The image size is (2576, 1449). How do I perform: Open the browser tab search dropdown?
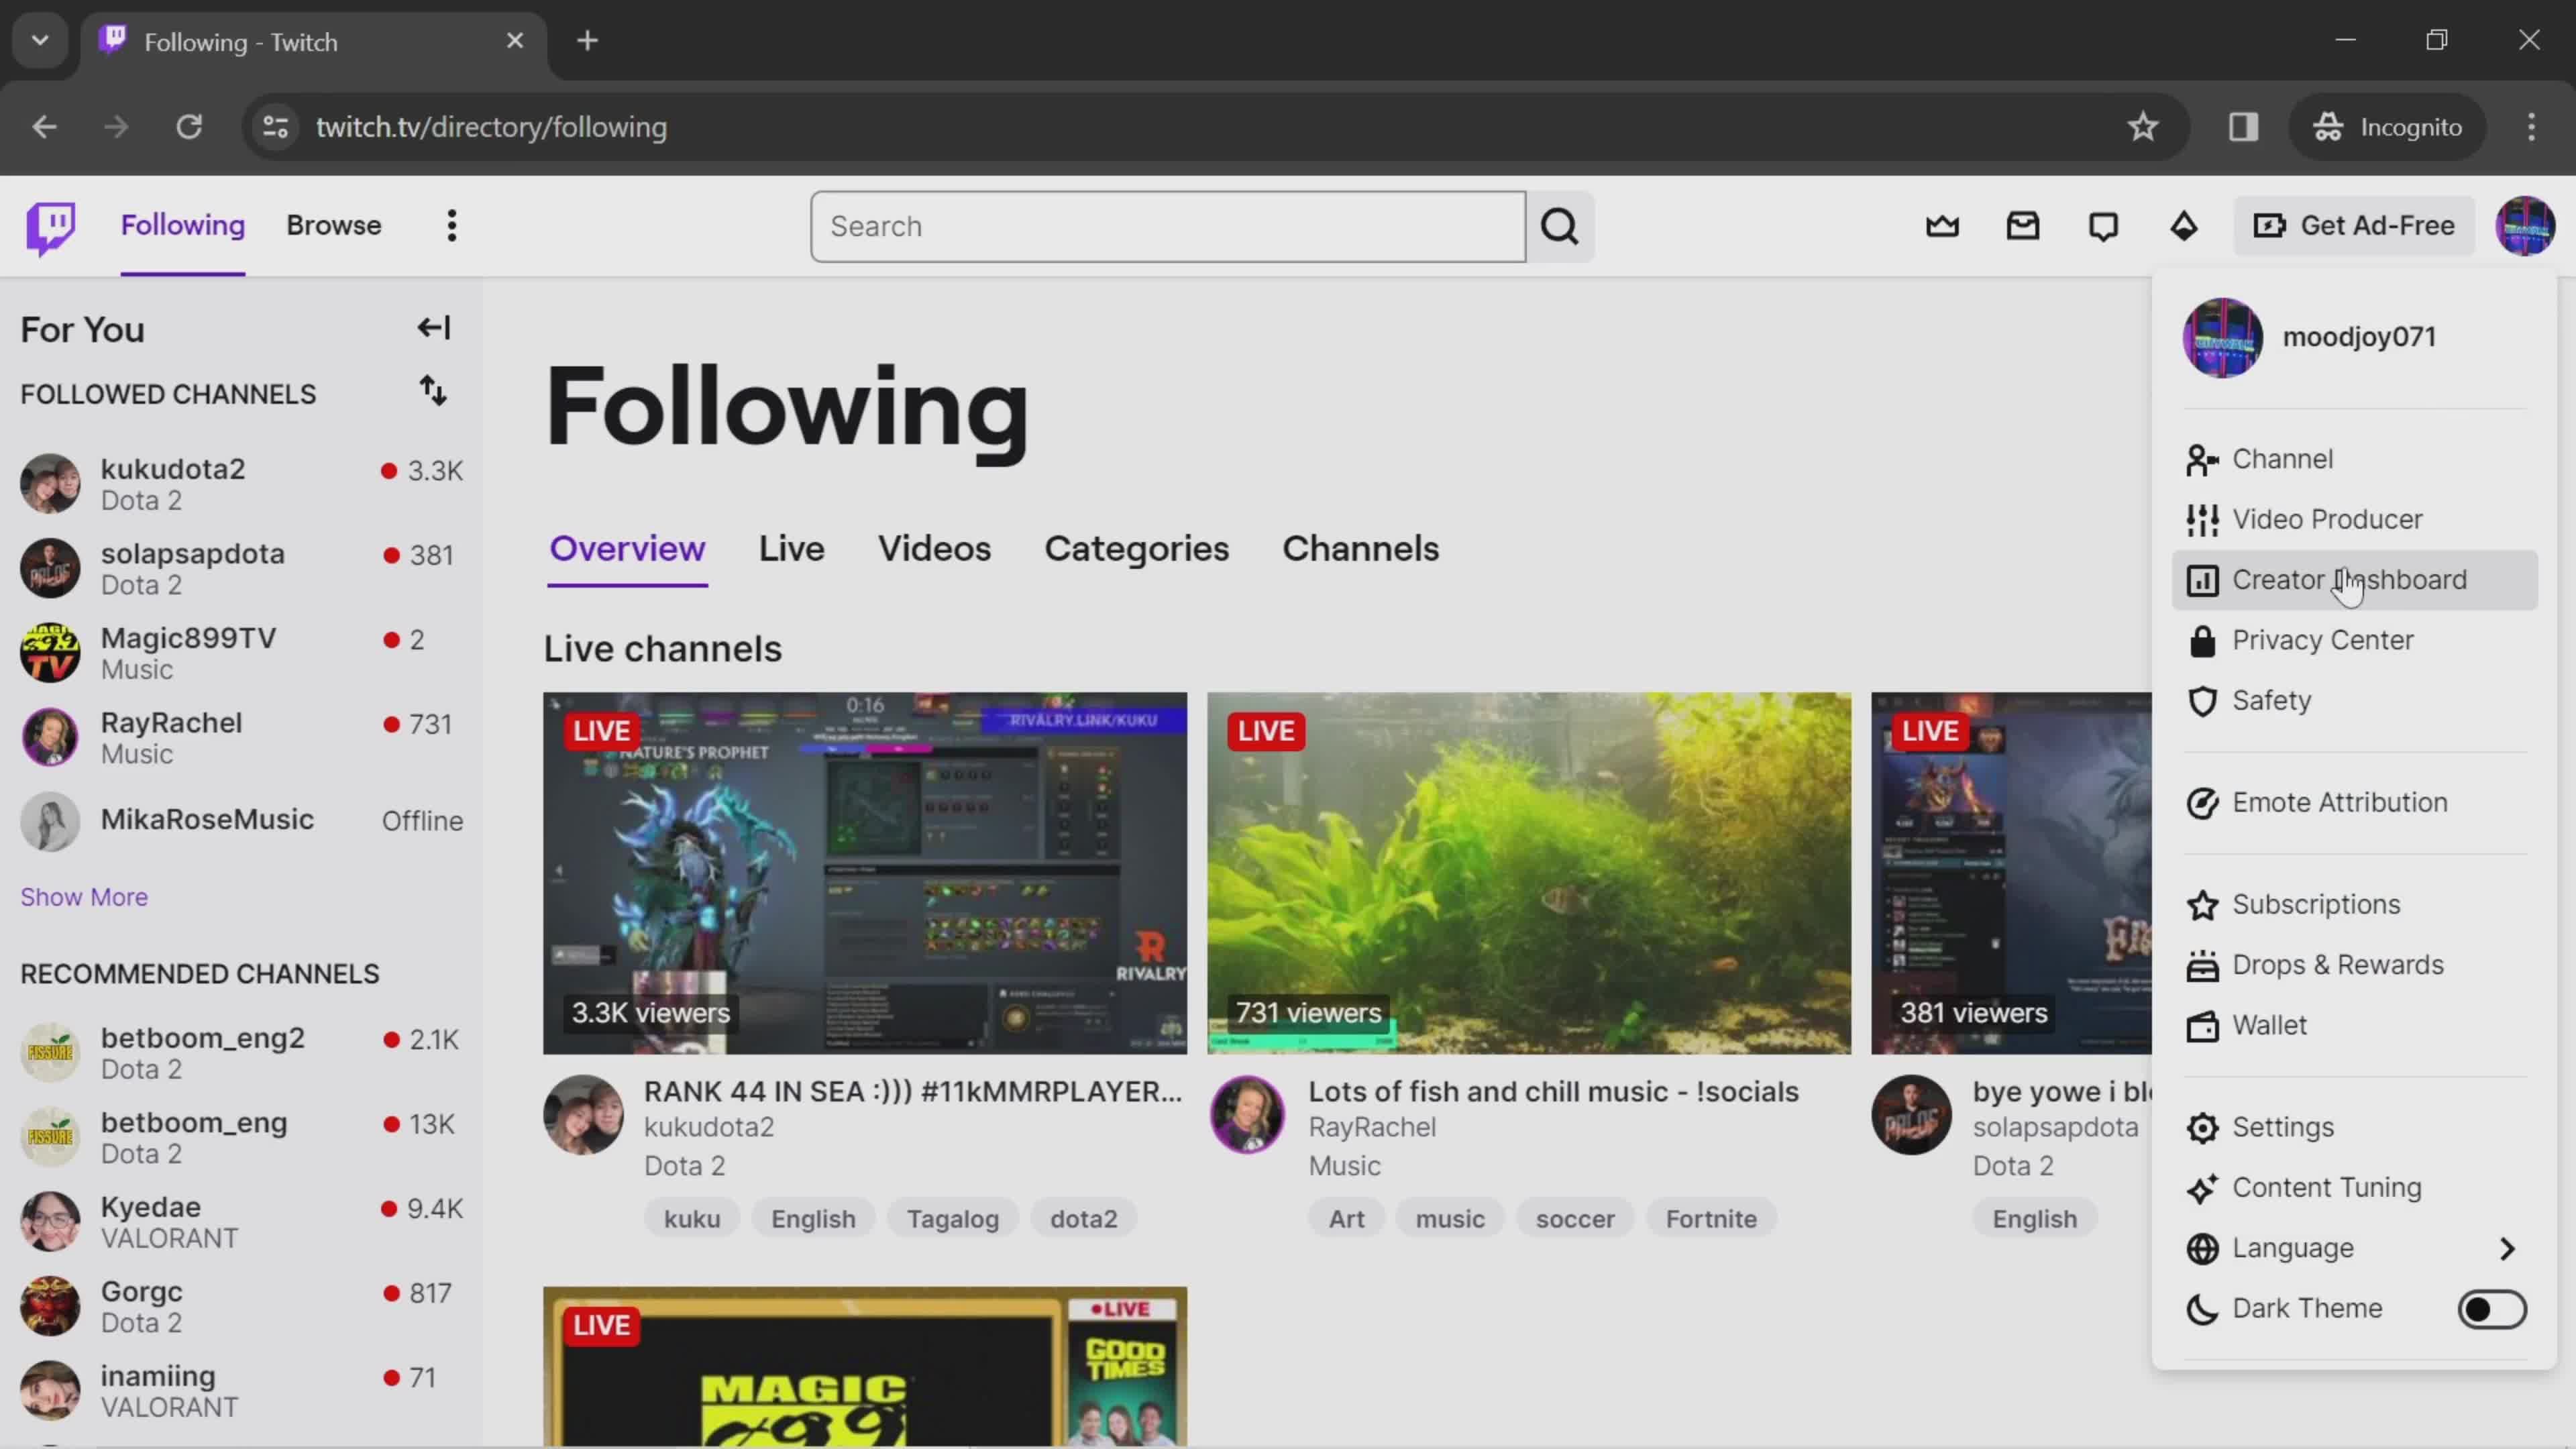pos(40,41)
